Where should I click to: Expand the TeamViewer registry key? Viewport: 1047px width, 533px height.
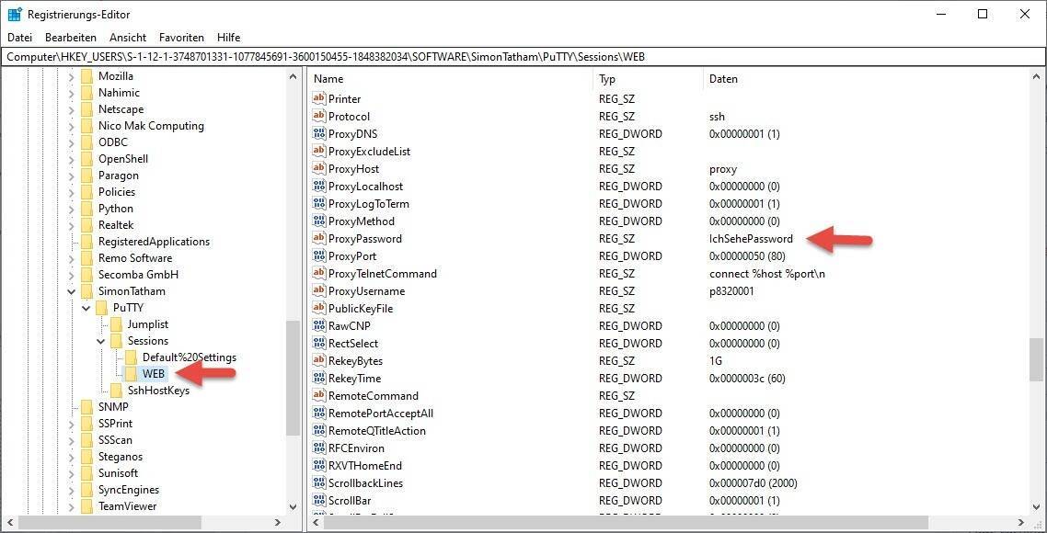(x=71, y=506)
